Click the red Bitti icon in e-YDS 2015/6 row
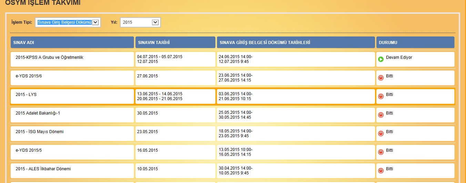Viewport: 466px width, 183px height. 381,78
